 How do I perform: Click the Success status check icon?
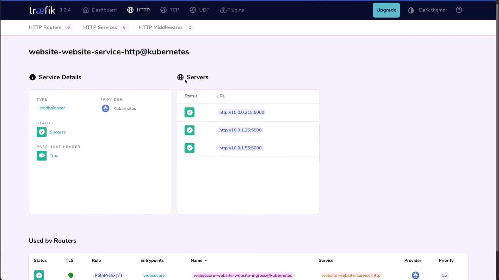[x=42, y=132]
